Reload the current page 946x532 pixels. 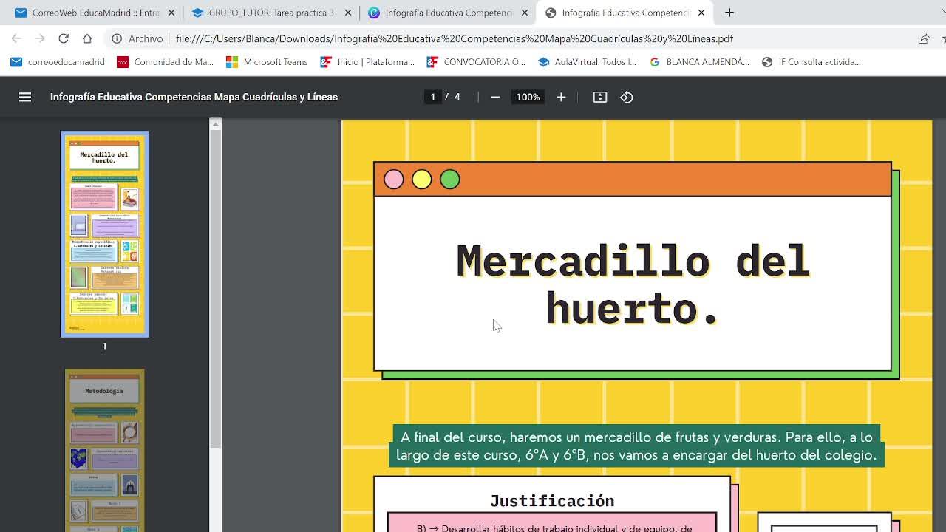coord(64,38)
